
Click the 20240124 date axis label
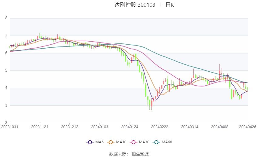pyautogui.click(x=130, y=127)
